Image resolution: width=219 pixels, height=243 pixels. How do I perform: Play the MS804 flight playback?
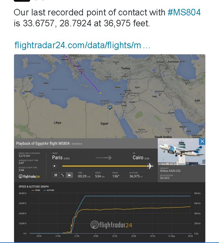(x=54, y=166)
